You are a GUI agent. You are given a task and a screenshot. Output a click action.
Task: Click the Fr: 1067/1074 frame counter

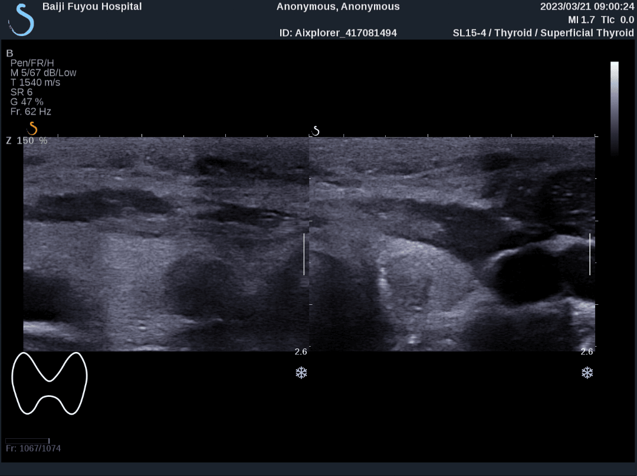[x=33, y=449]
